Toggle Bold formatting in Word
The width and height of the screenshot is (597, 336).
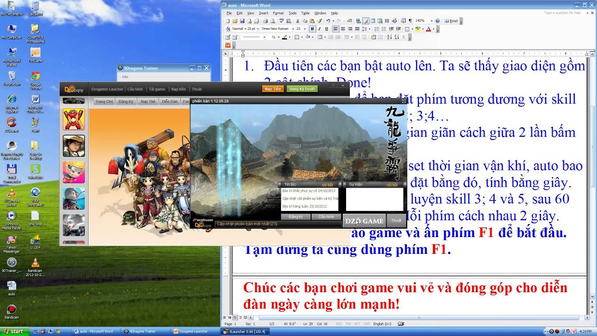point(312,29)
